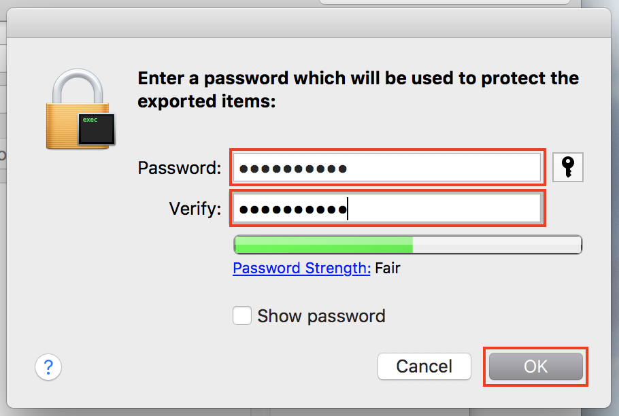Click the Verify: field label
The image size is (619, 416).
(195, 209)
